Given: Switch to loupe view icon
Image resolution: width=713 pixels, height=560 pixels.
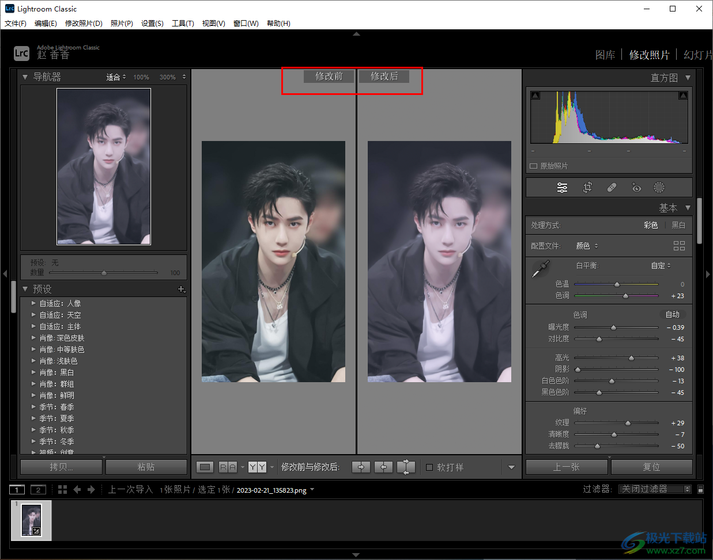Looking at the screenshot, I should tap(205, 467).
